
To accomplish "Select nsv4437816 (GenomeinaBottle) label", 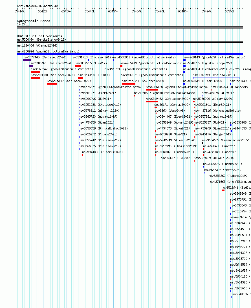I will pyautogui.click(x=217, y=111).
